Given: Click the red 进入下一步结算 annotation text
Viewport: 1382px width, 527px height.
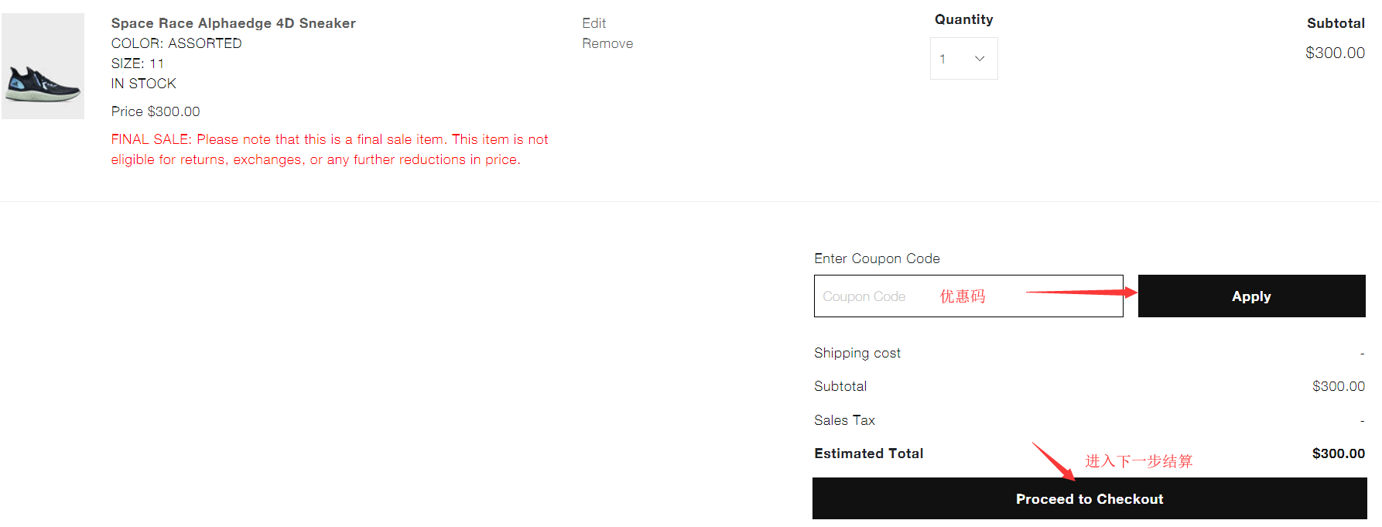Looking at the screenshot, I should tap(1138, 461).
